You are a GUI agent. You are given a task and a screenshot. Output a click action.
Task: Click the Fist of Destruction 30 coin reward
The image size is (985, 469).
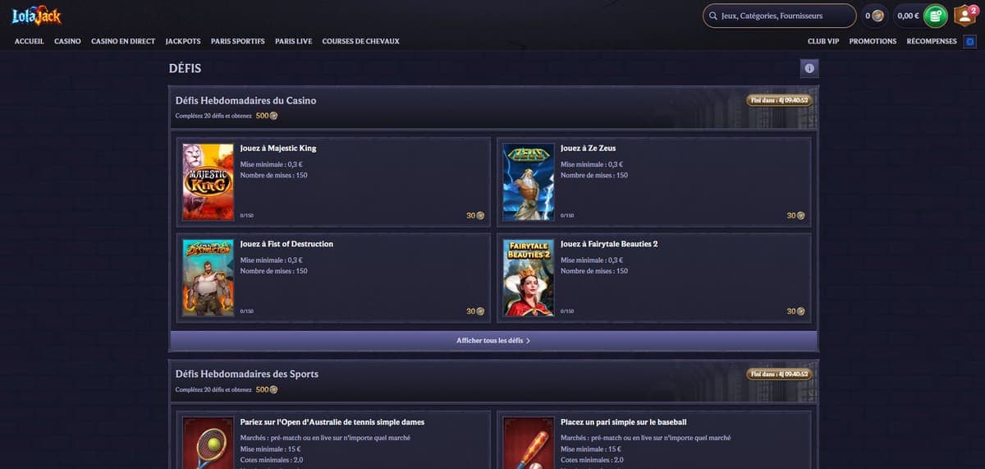(x=475, y=311)
